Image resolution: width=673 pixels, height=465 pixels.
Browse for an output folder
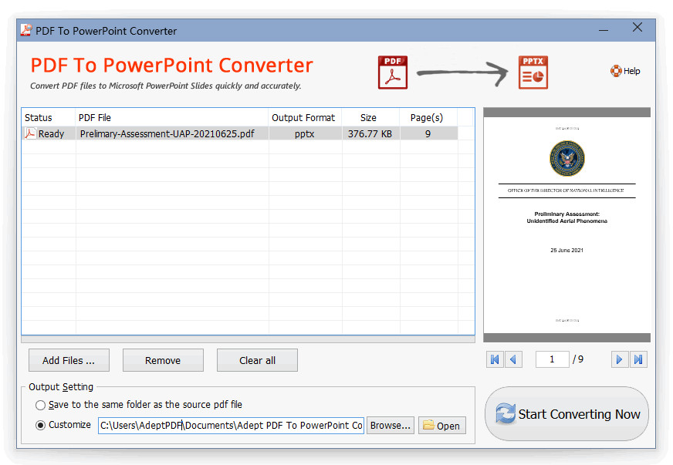[390, 426]
